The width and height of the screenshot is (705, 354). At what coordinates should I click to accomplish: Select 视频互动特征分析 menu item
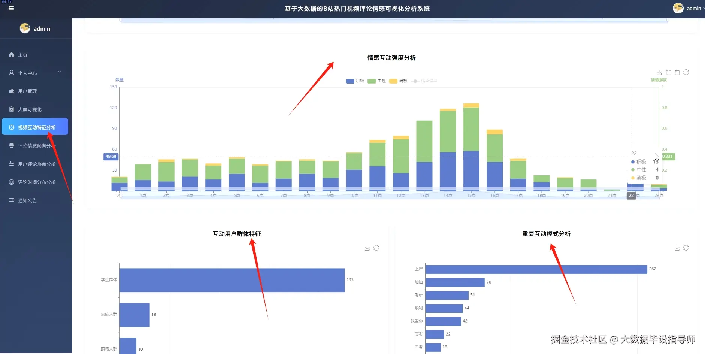coord(35,127)
